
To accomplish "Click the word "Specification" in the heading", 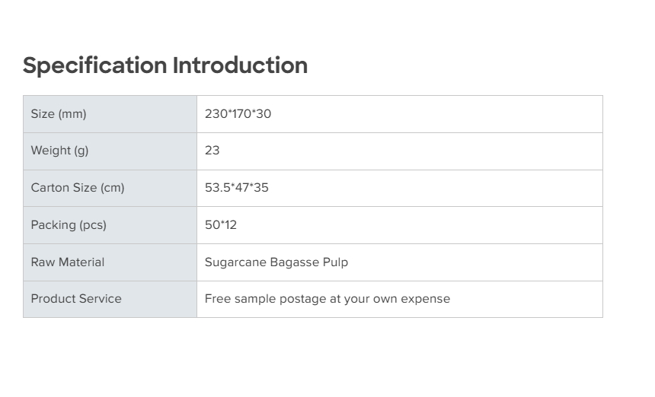I will click(x=95, y=65).
